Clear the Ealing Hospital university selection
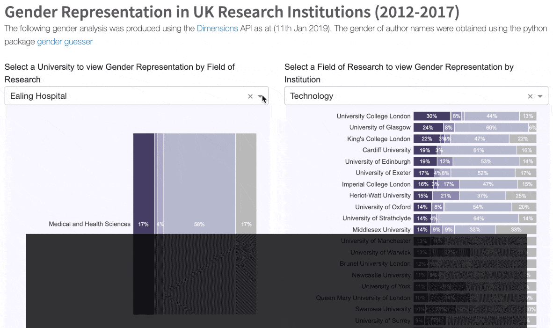The image size is (553, 328). coord(250,96)
